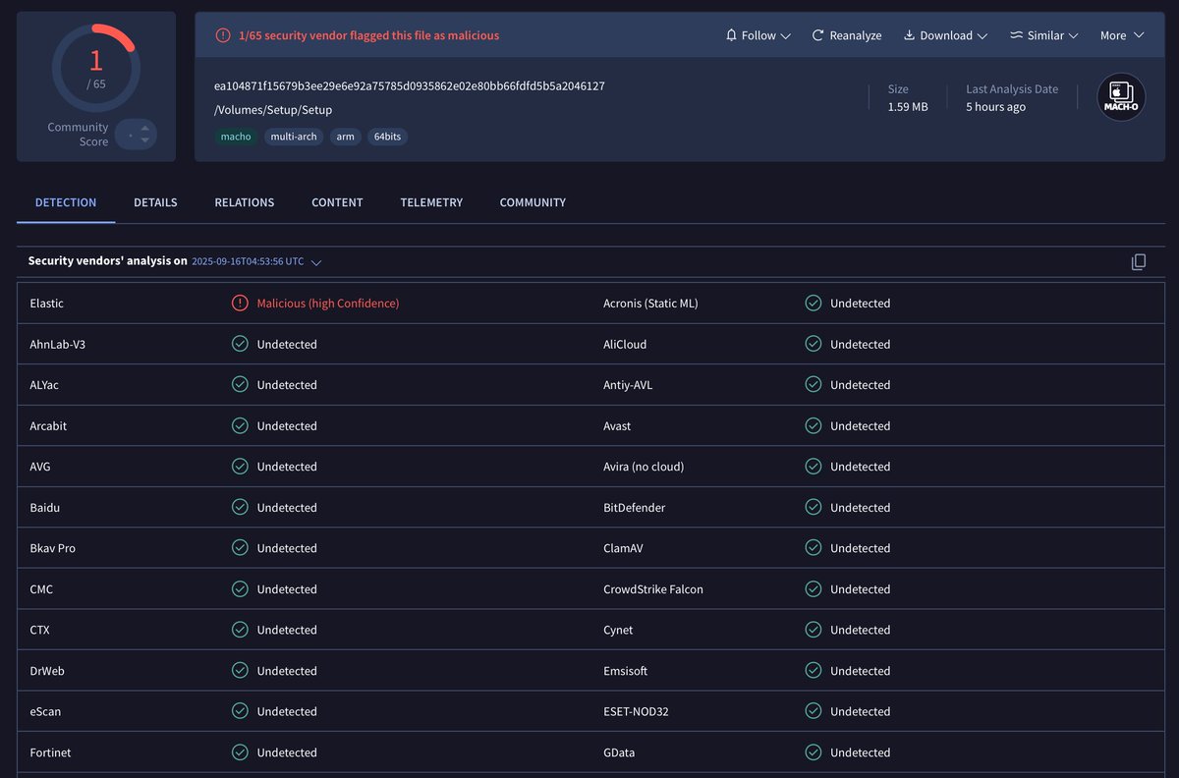View the Community tab
The width and height of the screenshot is (1179, 778).
point(533,202)
